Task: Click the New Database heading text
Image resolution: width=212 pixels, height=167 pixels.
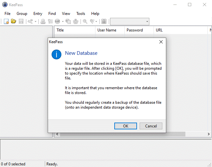Action: click(81, 53)
